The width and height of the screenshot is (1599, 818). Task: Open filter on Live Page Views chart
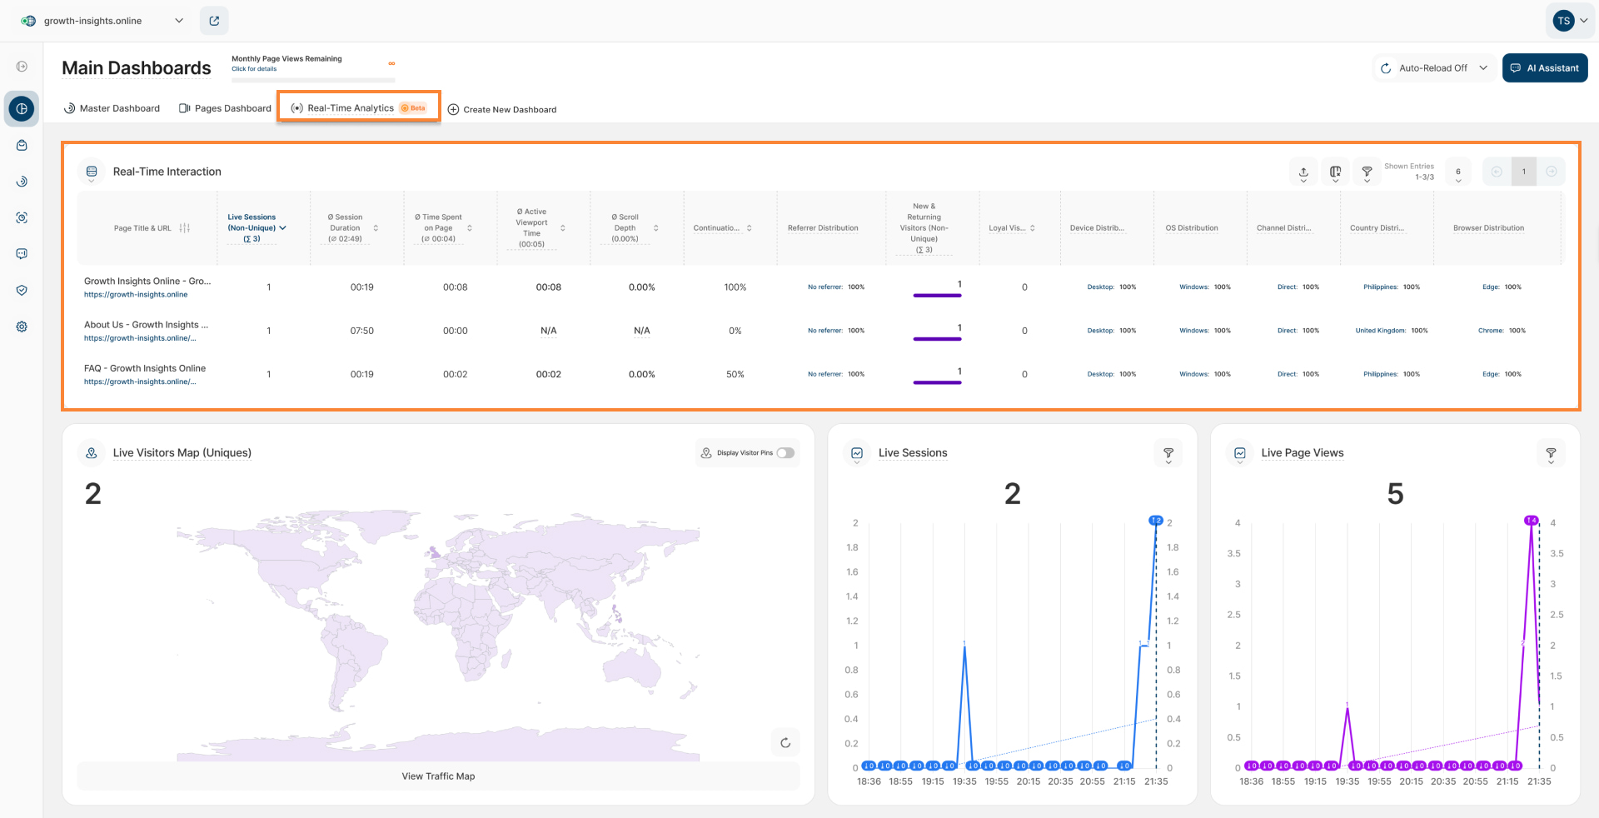tap(1551, 453)
